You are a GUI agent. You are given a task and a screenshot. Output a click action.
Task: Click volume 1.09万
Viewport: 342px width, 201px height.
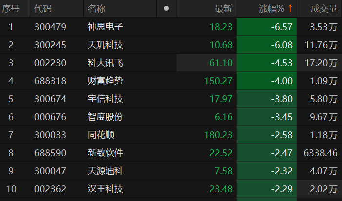[x=323, y=81]
